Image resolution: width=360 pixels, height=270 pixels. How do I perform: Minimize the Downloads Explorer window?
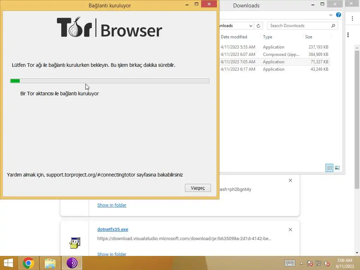pyautogui.click(x=313, y=4)
